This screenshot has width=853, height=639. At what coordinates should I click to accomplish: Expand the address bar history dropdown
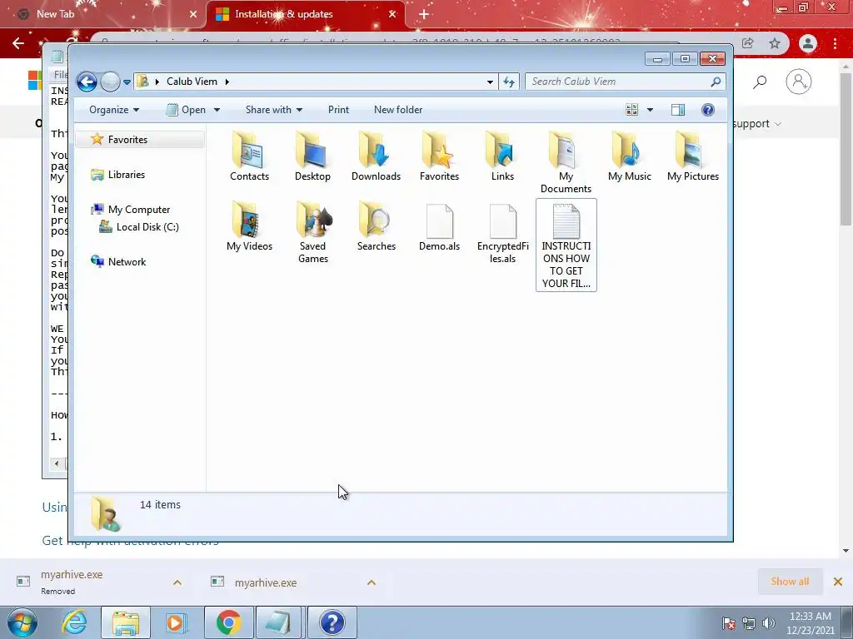[490, 82]
